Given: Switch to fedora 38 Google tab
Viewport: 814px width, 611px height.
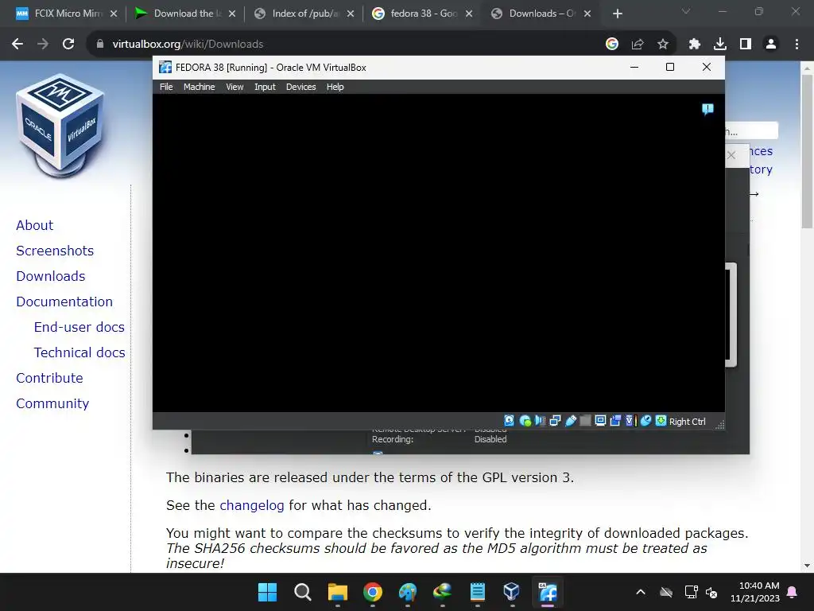Looking at the screenshot, I should click(421, 14).
